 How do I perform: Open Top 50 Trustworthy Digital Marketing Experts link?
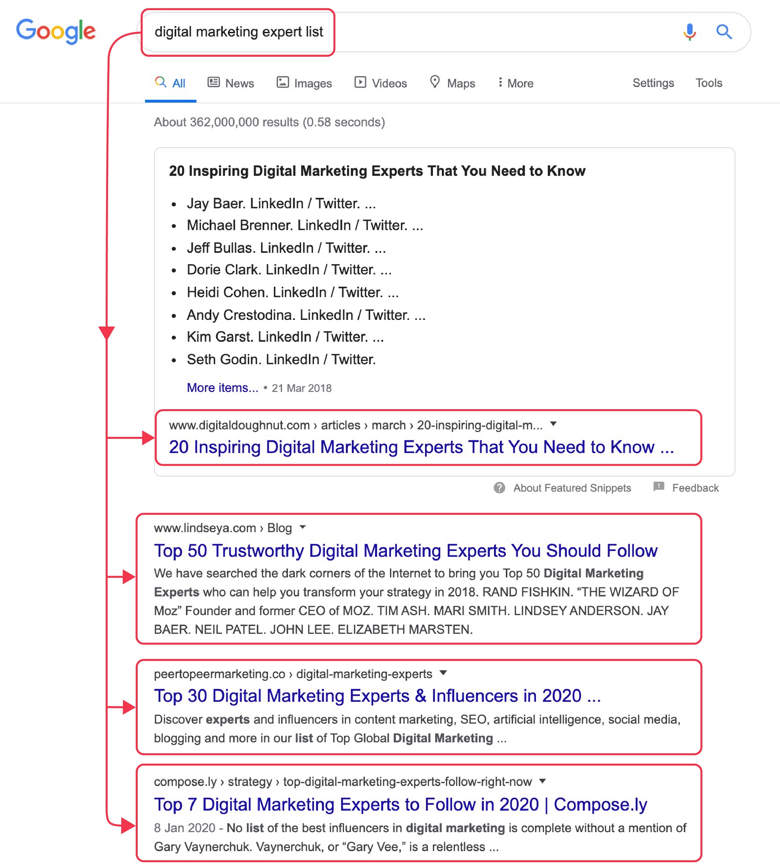click(x=406, y=550)
